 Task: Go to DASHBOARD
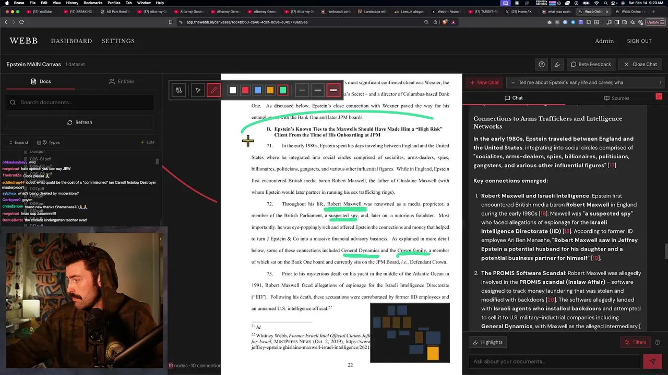(x=71, y=41)
